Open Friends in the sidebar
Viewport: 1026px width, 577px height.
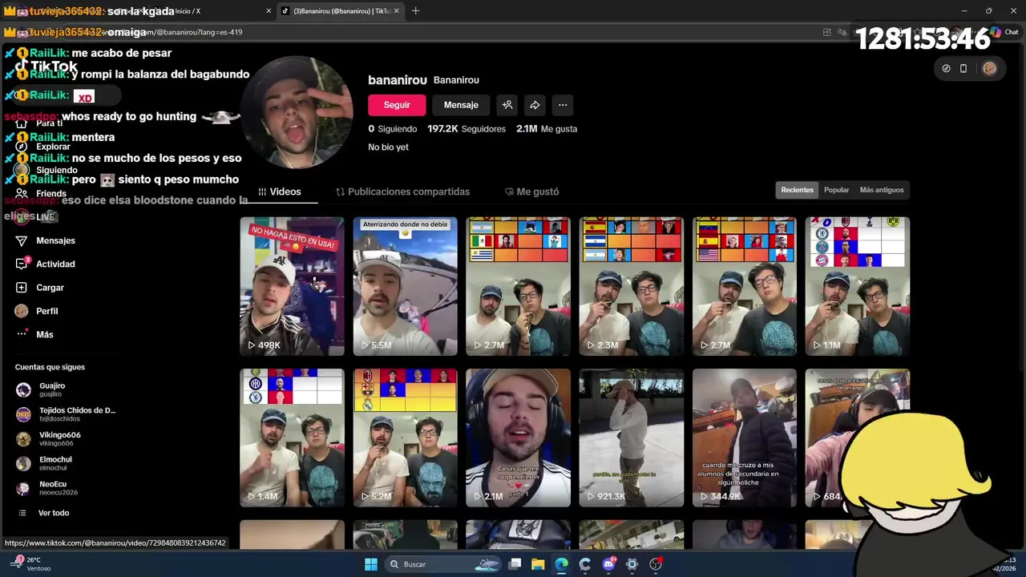point(41,194)
